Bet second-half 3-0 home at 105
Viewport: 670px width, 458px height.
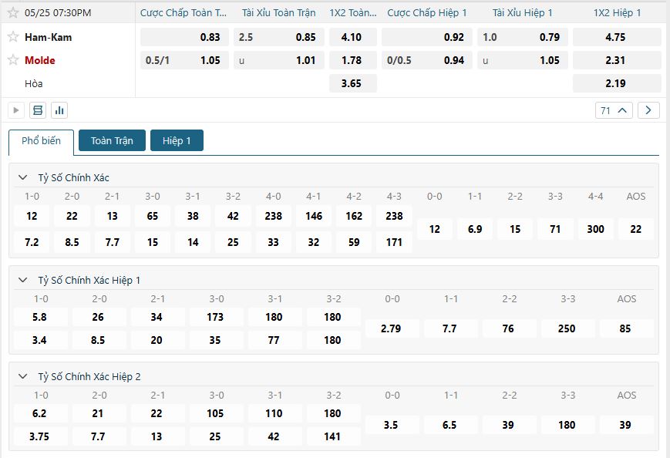216,413
